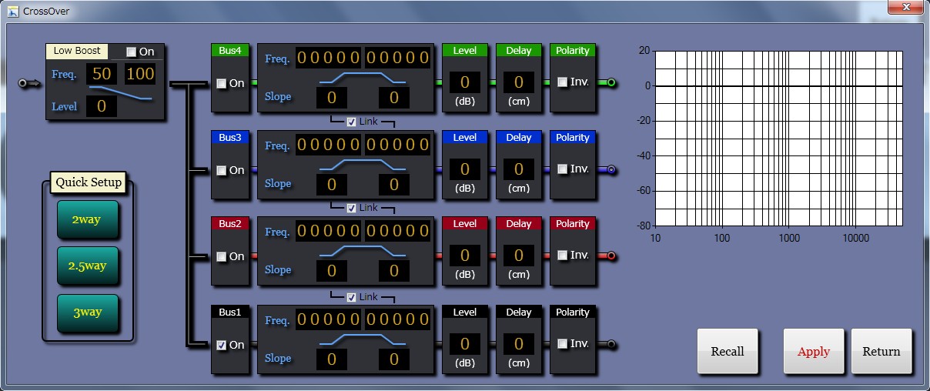Choose the 3way quick setup preset
This screenshot has width=930, height=391.
87,313
